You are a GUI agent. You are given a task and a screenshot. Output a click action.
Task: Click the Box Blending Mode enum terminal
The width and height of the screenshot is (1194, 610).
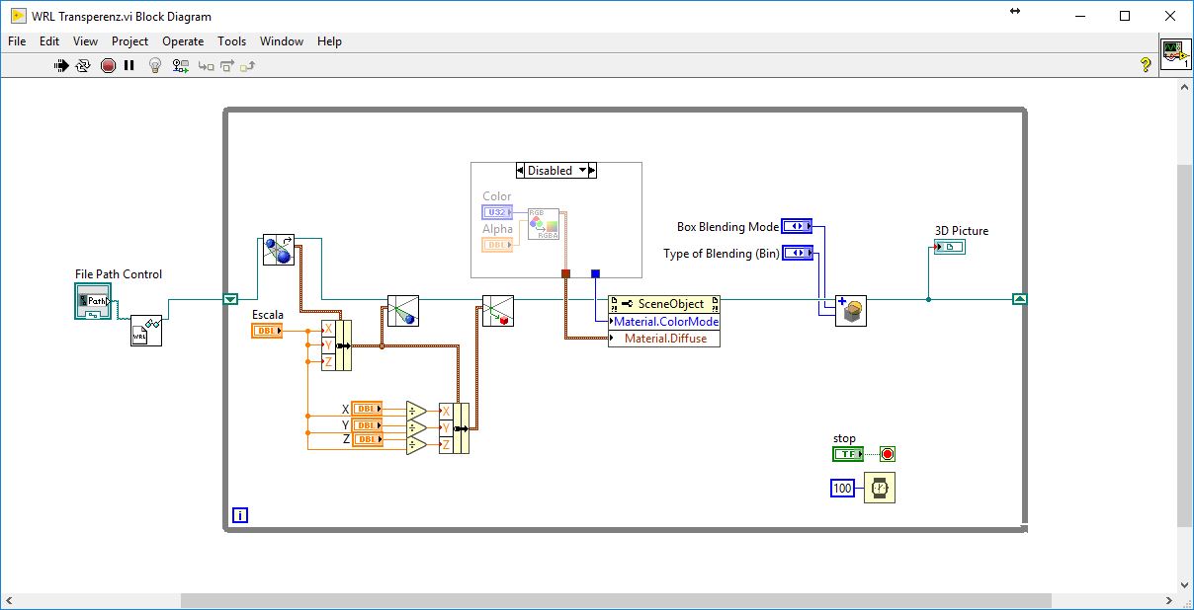pos(797,227)
